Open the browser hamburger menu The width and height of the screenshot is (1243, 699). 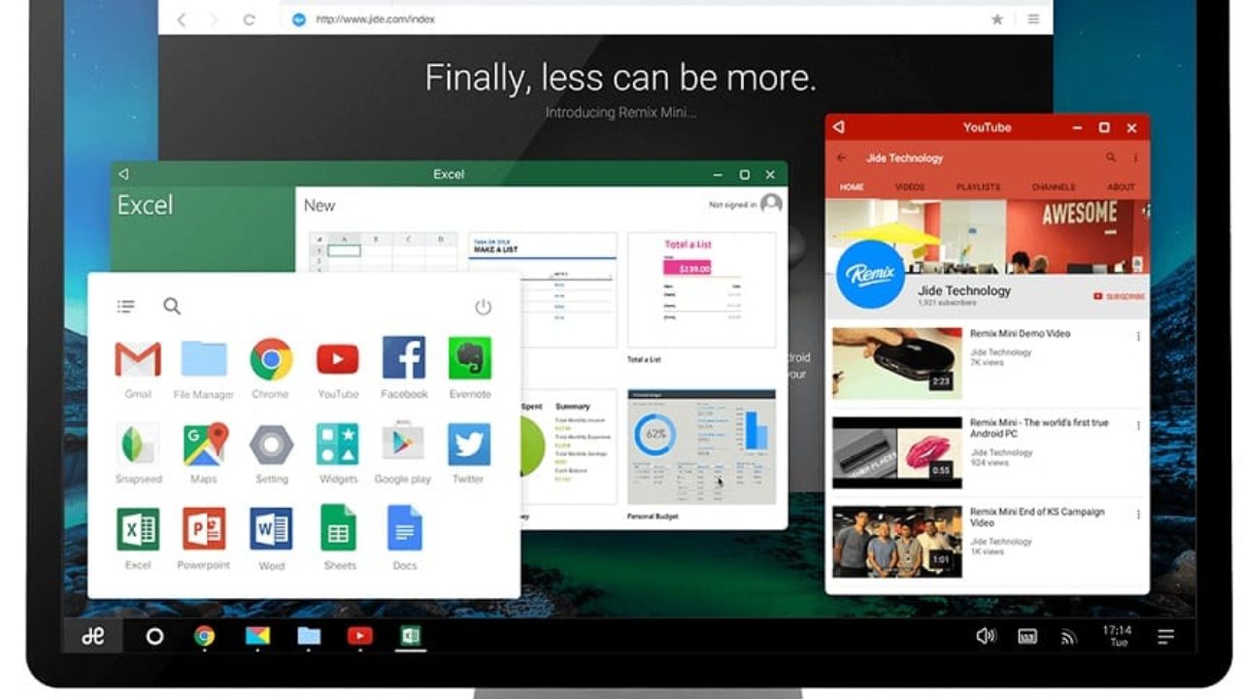[x=1033, y=19]
